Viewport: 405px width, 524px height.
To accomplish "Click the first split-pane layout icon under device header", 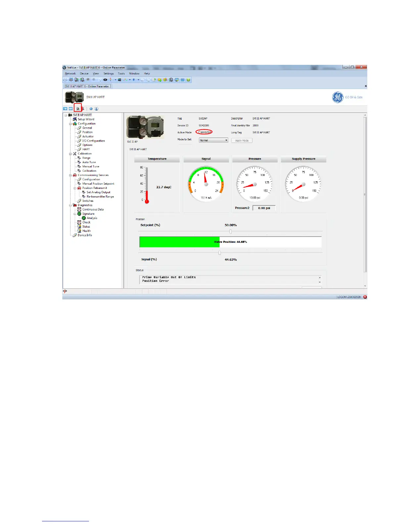I will click(x=65, y=109).
